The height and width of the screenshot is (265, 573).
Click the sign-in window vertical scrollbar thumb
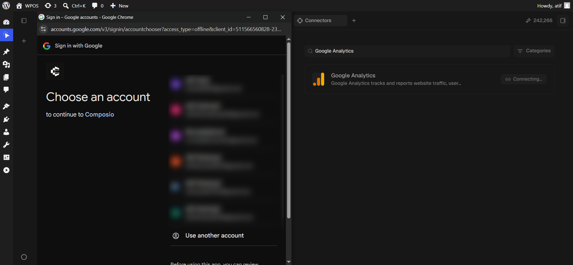pyautogui.click(x=289, y=130)
